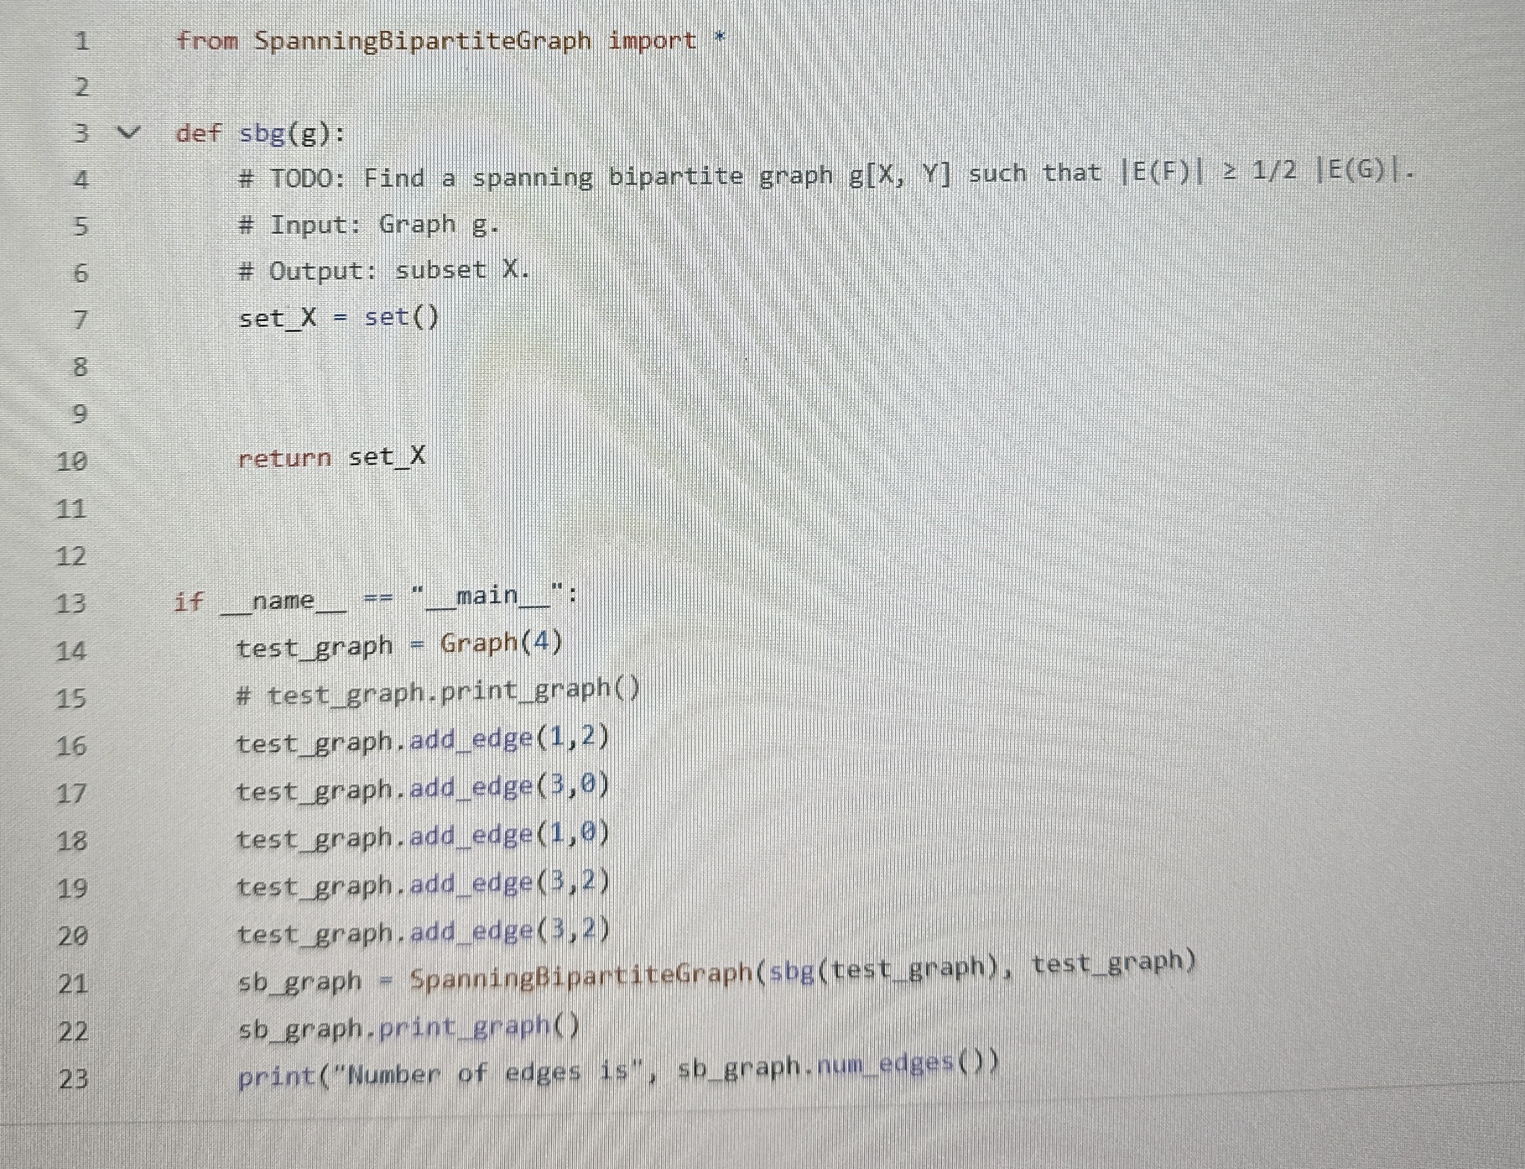Place cursor on empty line 8

(x=279, y=366)
